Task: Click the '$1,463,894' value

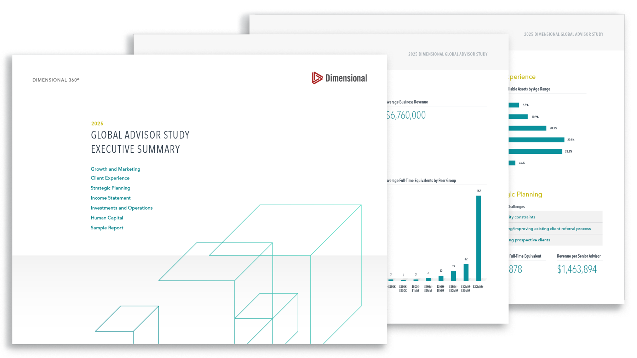Action: (x=577, y=270)
